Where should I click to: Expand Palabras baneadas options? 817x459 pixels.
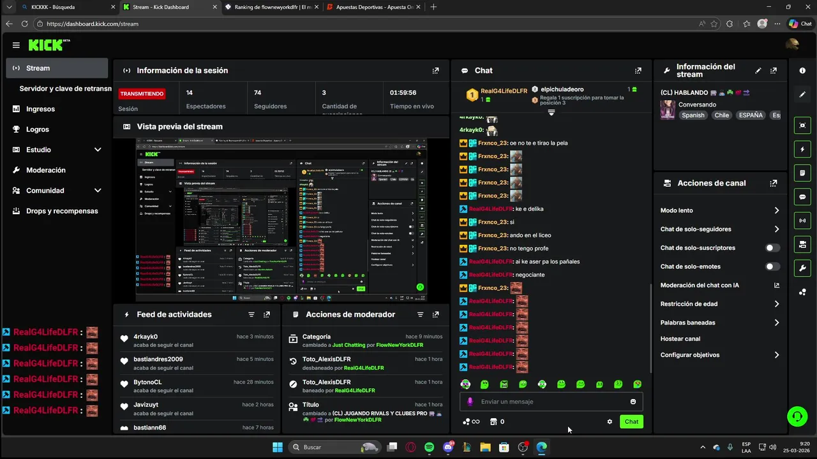tap(777, 323)
